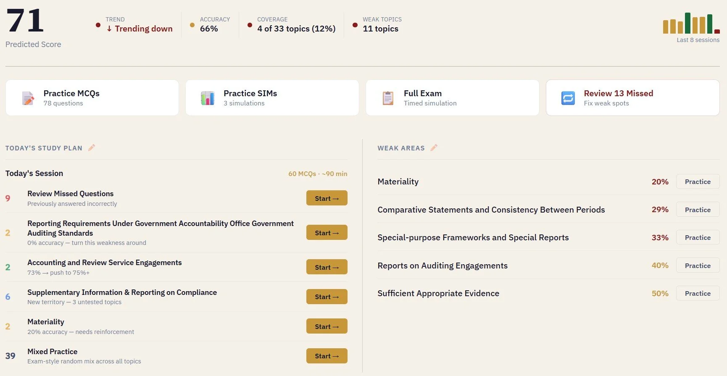Image resolution: width=727 pixels, height=376 pixels.
Task: Click the Sufficient Appropriate Evidence topic name
Action: [438, 293]
